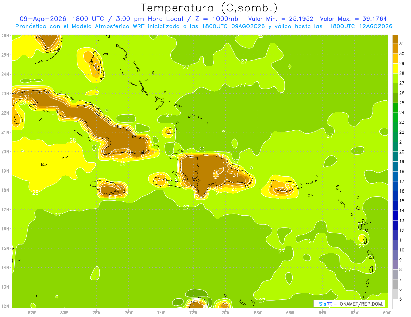Click the 31 contour label over eastern Hispaniola
411x317 pixels.
tap(236, 175)
